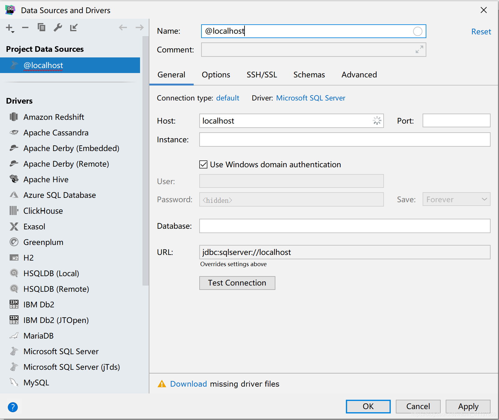This screenshot has height=420, width=499.
Task: Remove the selected data source using the minus icon
Action: coord(25,27)
